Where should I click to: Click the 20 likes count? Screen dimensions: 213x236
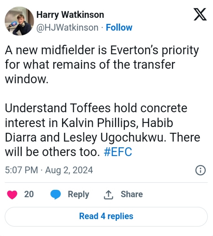pos(29,194)
